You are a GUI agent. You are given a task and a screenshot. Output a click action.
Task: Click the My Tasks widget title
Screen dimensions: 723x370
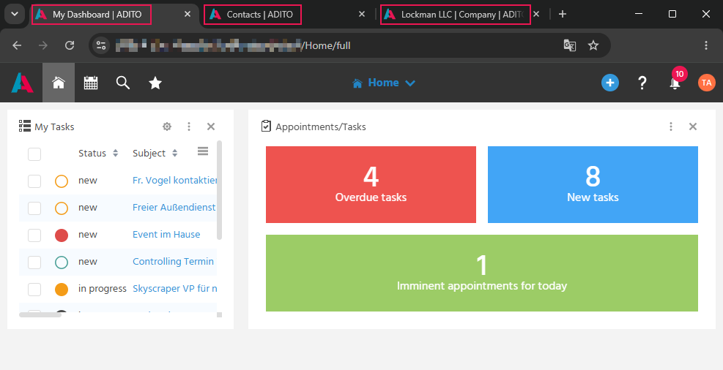coord(54,127)
